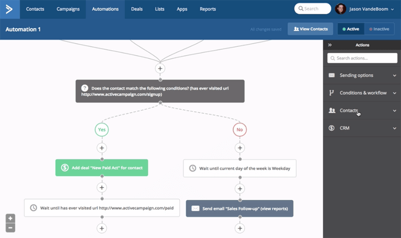Click the plus node under Yes branch
This screenshot has height=238, width=401.
(x=101, y=148)
